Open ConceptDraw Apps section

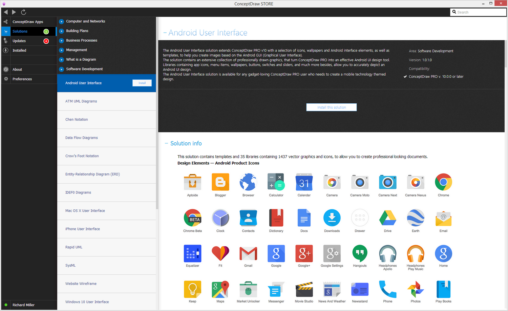click(x=28, y=22)
